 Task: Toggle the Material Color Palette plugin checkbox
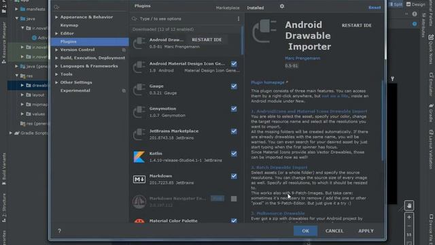click(234, 220)
